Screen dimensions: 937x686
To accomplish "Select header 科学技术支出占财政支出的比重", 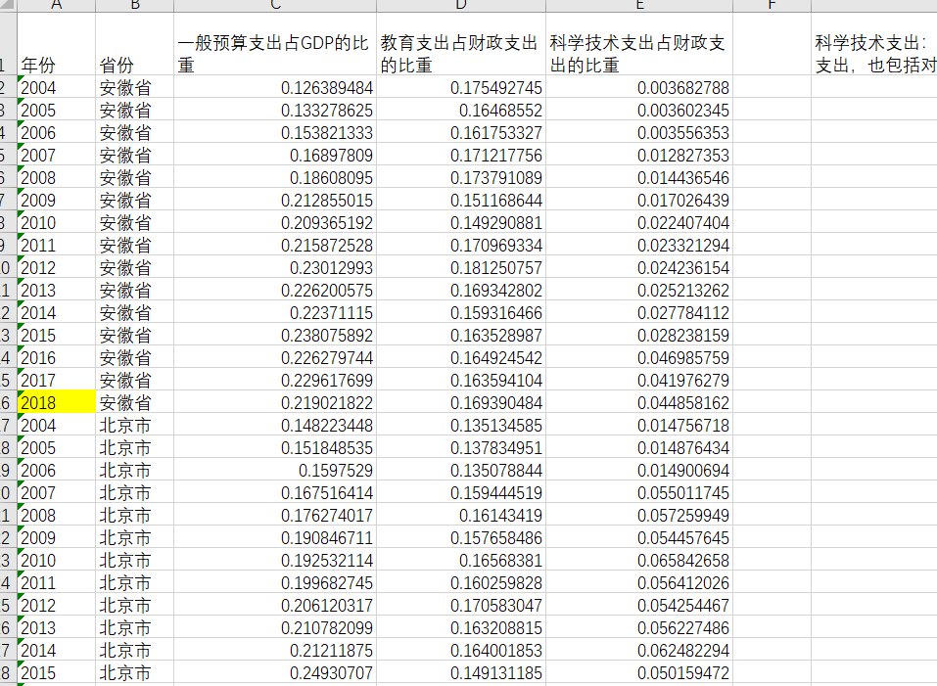I will 638,44.
